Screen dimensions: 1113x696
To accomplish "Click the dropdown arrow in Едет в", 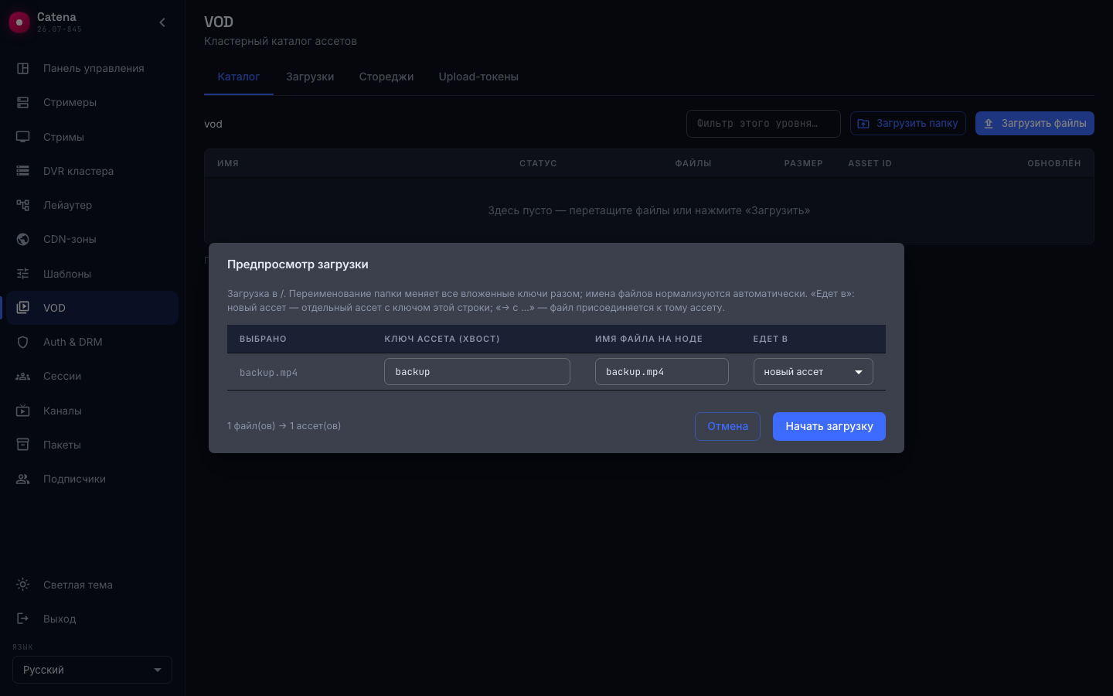I will 859,372.
